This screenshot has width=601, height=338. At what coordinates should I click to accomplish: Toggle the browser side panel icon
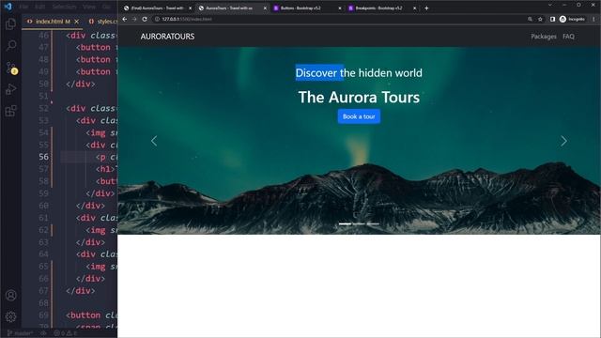tap(552, 19)
